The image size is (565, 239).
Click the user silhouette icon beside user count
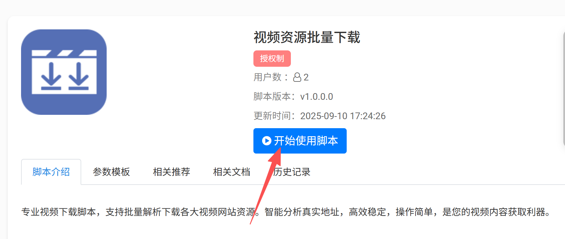tap(297, 77)
